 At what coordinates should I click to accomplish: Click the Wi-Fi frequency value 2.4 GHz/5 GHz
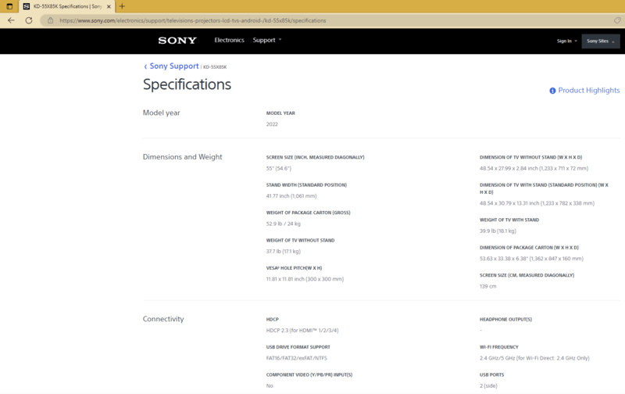(534, 358)
